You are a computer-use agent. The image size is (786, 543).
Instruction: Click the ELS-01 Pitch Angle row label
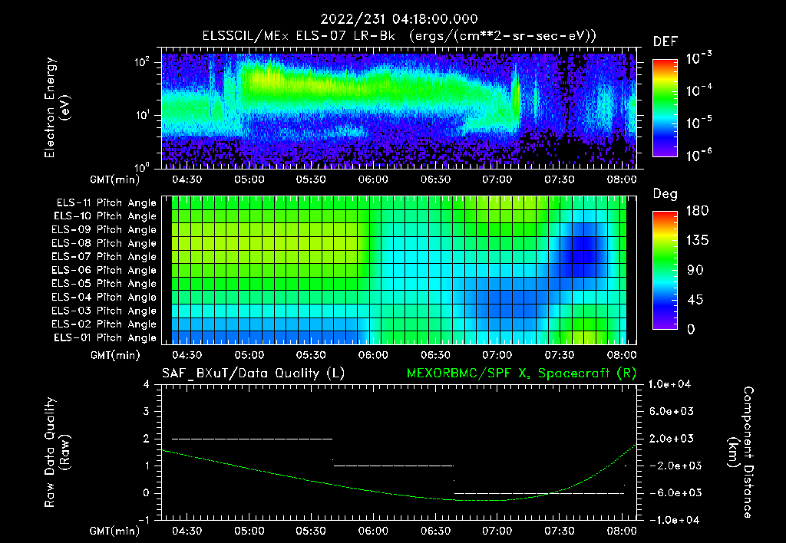[x=105, y=337]
